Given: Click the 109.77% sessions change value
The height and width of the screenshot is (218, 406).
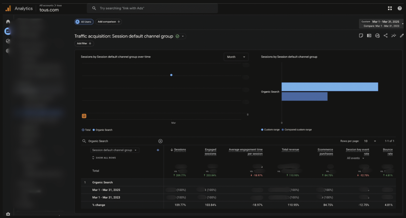Looking at the screenshot, I should pos(180,205).
